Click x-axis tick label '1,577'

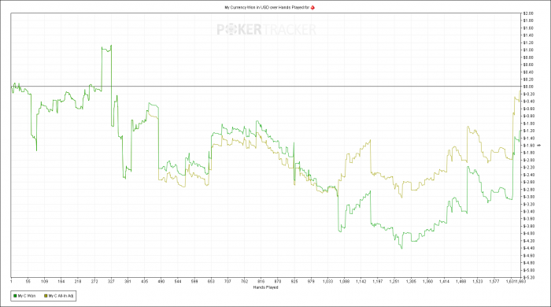coord(494,281)
